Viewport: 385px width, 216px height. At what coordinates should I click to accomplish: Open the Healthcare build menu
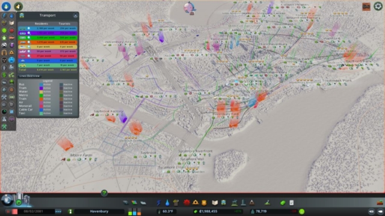coord(186,203)
